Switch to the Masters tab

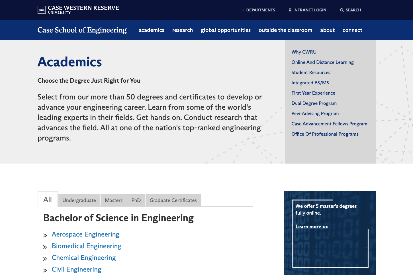tap(114, 200)
